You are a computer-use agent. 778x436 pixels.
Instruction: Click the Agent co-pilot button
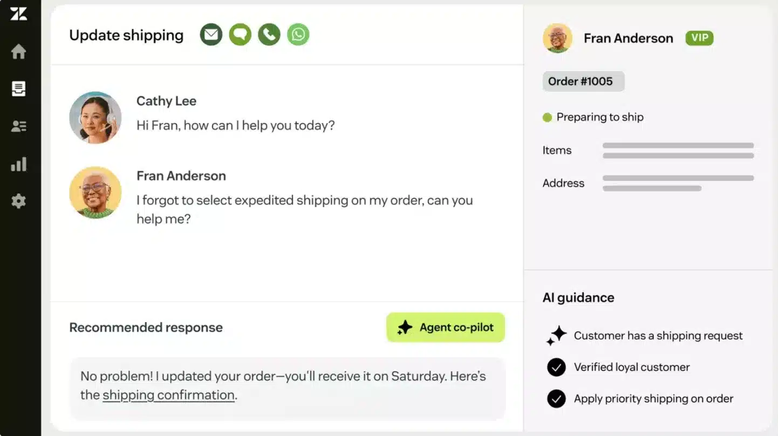point(445,327)
